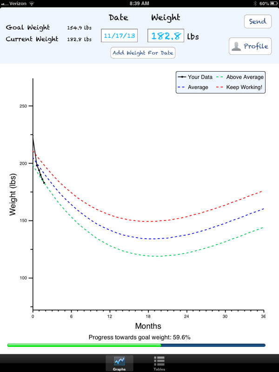Select the Above Average green legend entry
The image size is (279, 372).
click(x=240, y=77)
